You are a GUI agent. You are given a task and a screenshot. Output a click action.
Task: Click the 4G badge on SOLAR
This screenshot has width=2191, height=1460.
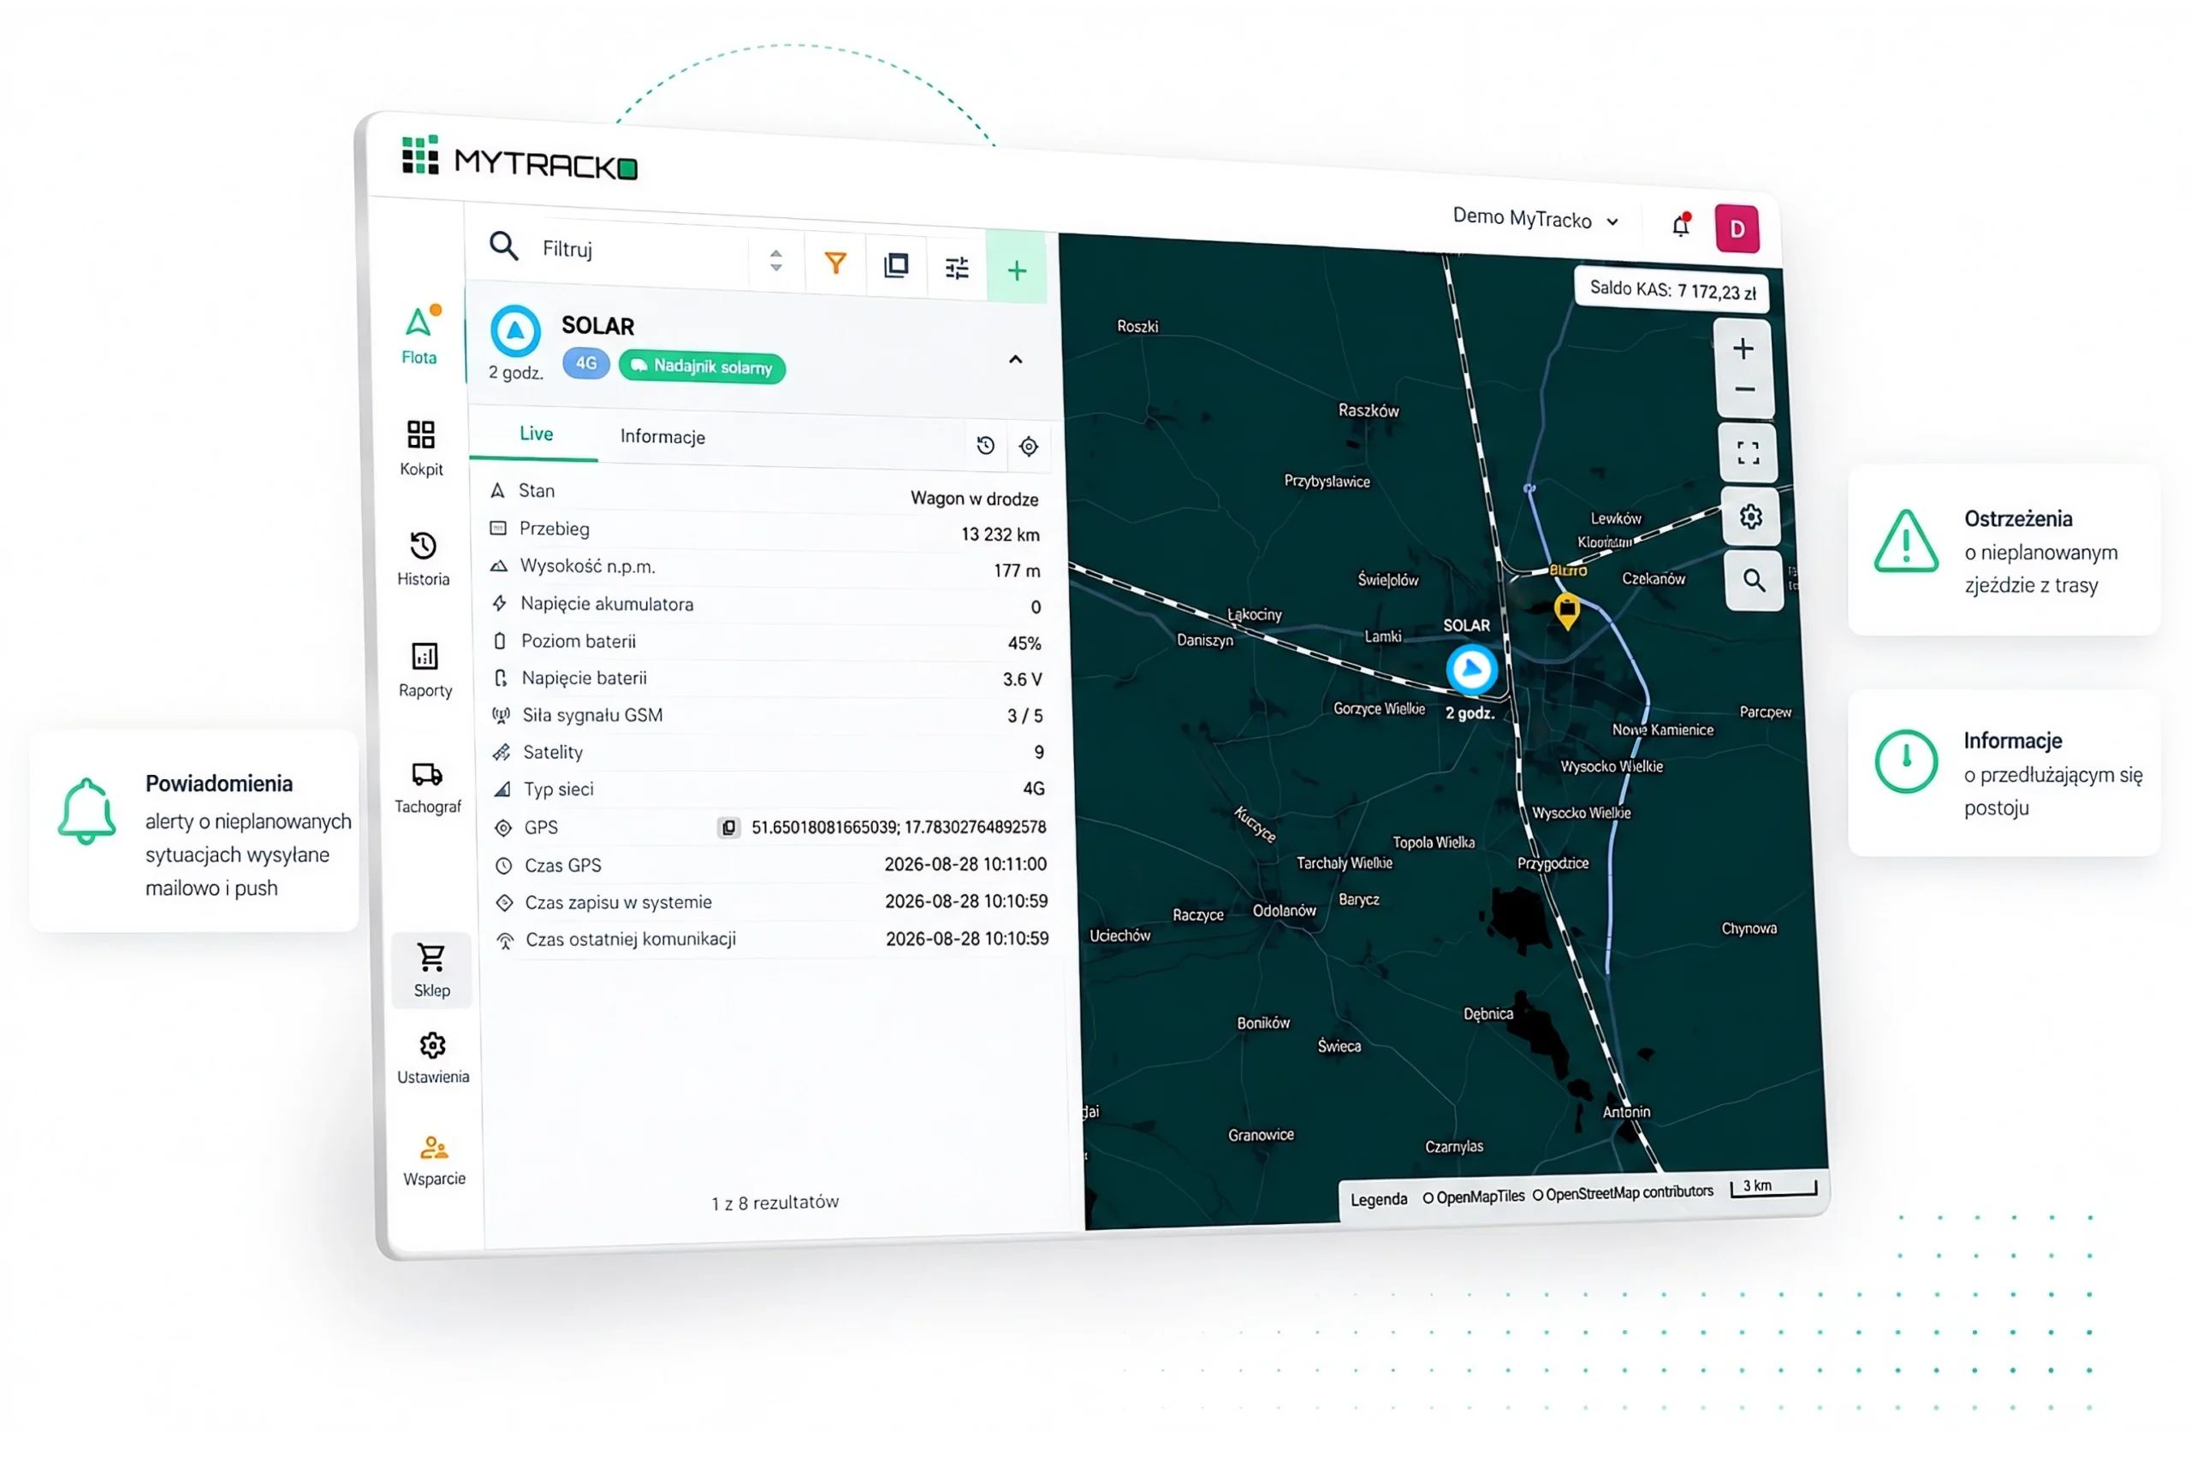(586, 364)
